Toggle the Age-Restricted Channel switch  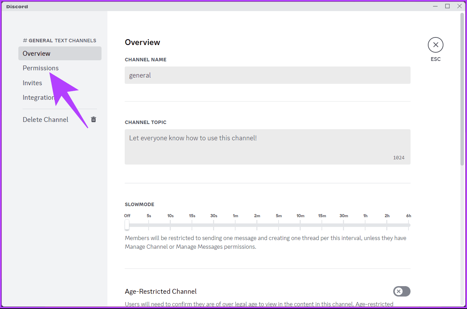pyautogui.click(x=402, y=291)
